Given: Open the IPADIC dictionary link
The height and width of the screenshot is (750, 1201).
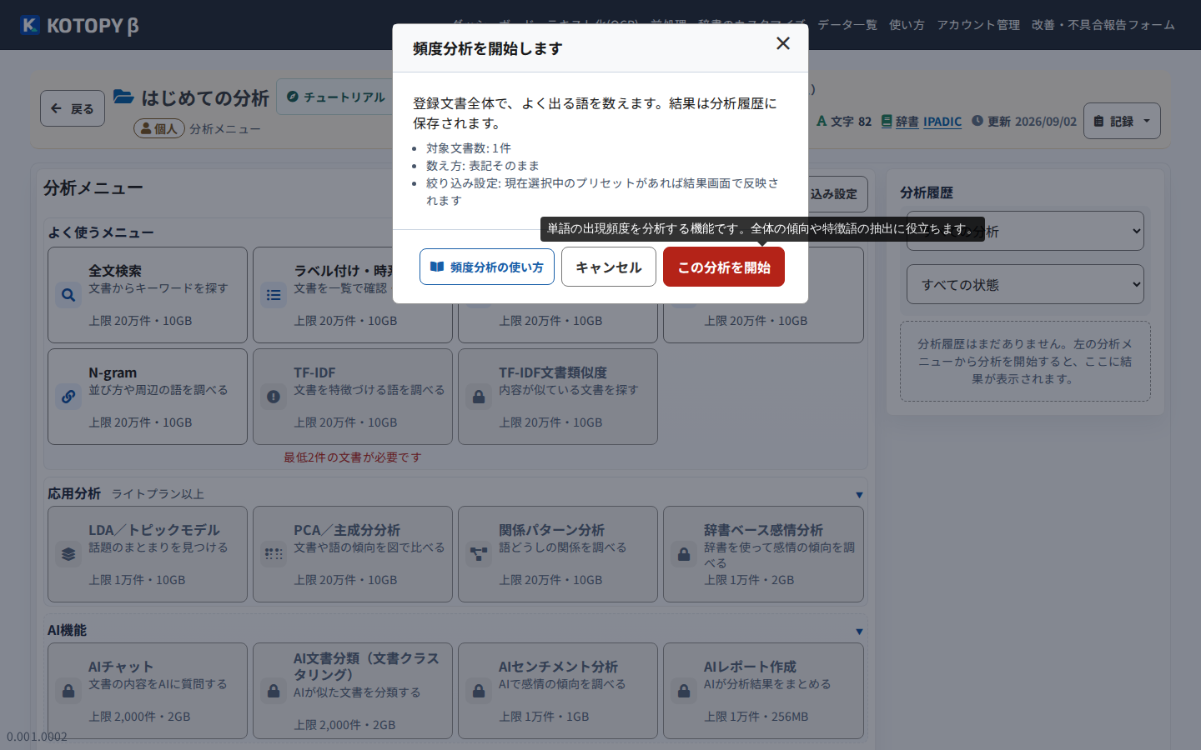Looking at the screenshot, I should pos(942,122).
